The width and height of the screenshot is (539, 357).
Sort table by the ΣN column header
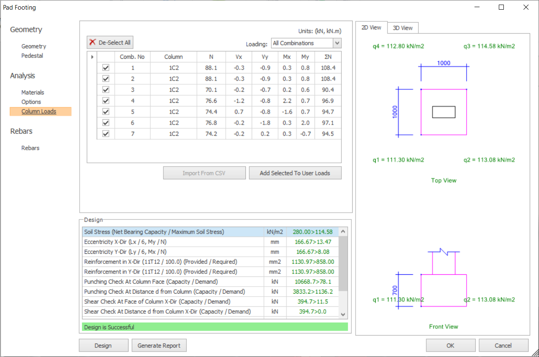pyautogui.click(x=328, y=57)
